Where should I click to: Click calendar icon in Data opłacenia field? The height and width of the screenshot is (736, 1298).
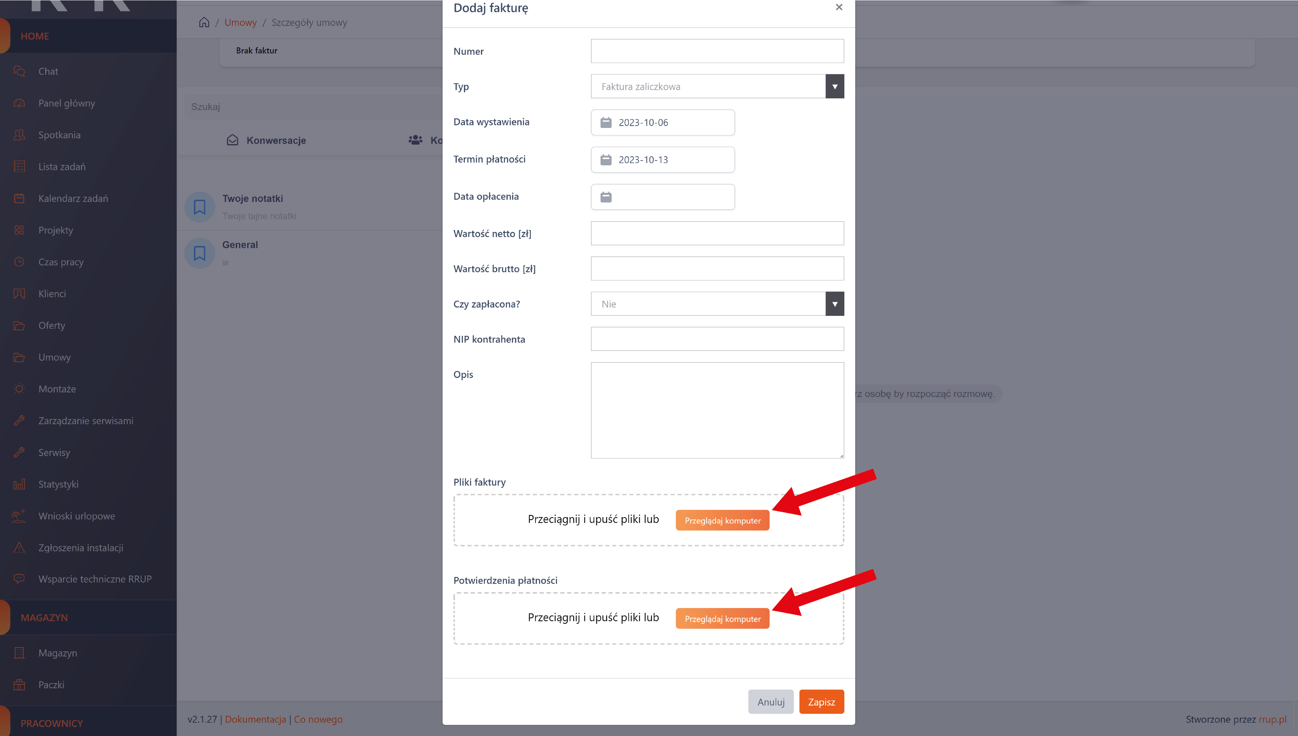click(605, 197)
